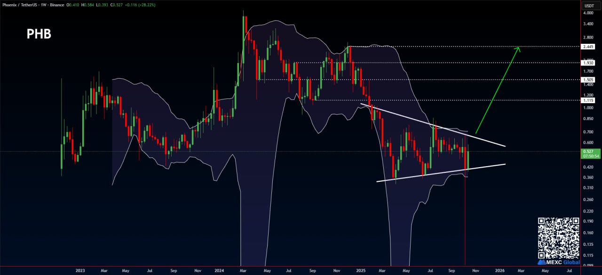The height and width of the screenshot is (275, 602).
Task: Click the 2.445 price level label
Action: pos(589,47)
